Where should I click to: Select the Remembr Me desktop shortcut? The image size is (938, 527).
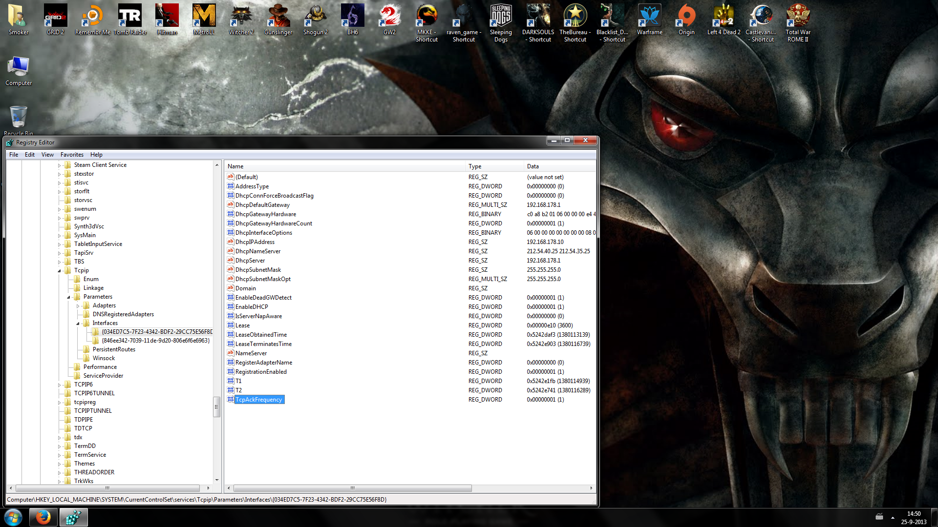[92, 20]
